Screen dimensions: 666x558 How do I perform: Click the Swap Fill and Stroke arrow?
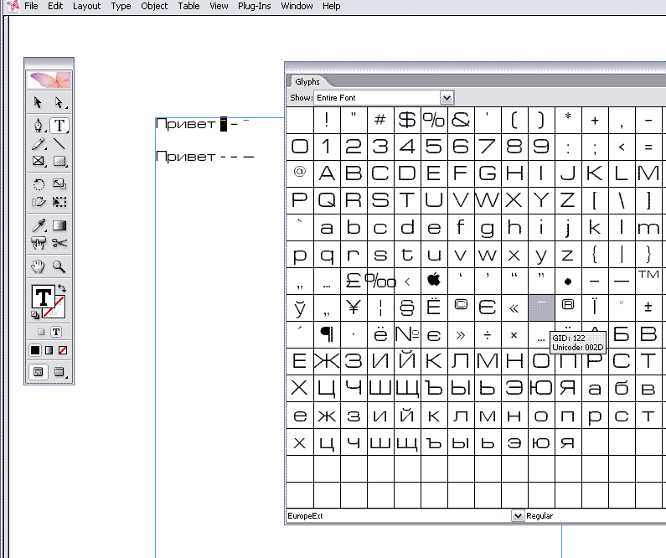[x=62, y=287]
